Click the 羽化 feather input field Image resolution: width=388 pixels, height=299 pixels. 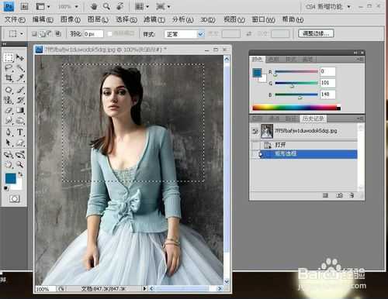pyautogui.click(x=93, y=34)
